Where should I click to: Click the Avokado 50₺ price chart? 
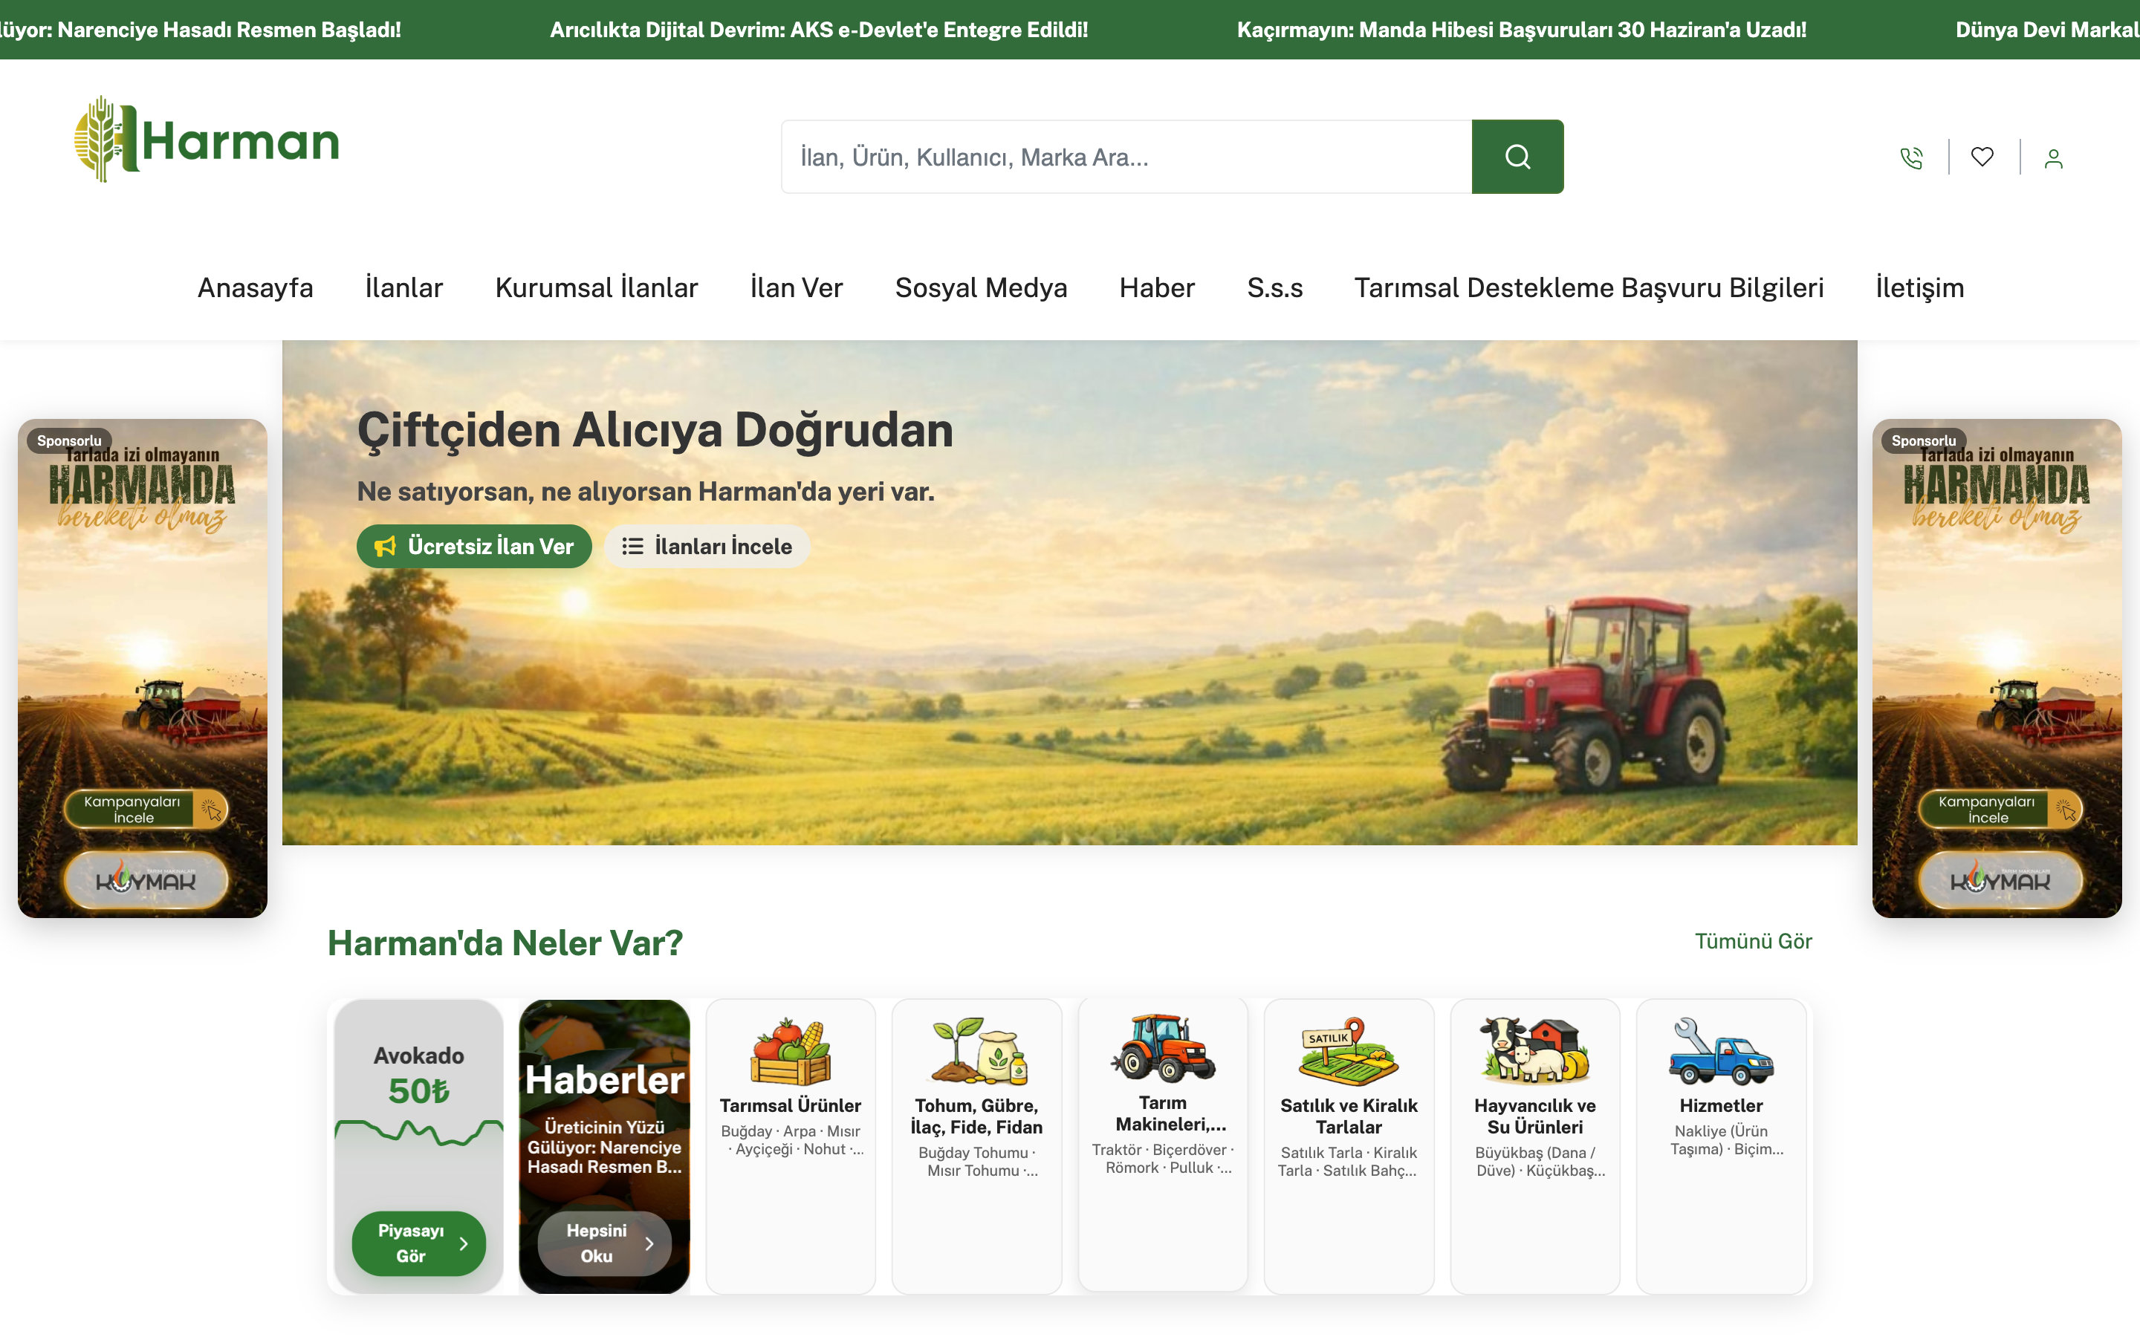(x=418, y=1133)
